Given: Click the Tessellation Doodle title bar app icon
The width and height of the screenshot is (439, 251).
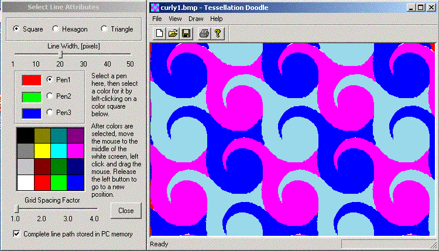Looking at the screenshot, I should click(x=155, y=8).
